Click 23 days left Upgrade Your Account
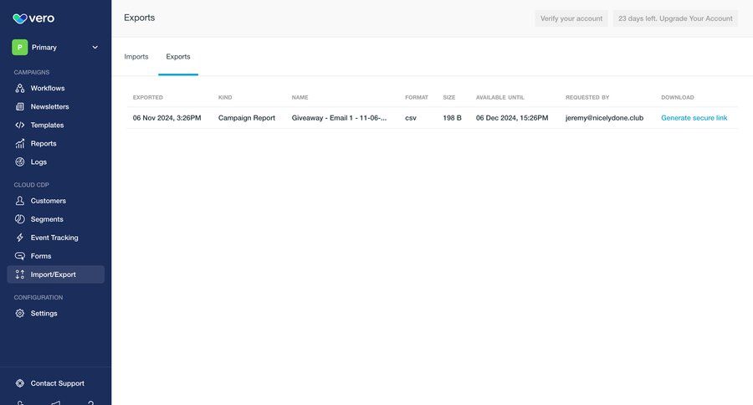Image resolution: width=753 pixels, height=405 pixels. click(675, 18)
